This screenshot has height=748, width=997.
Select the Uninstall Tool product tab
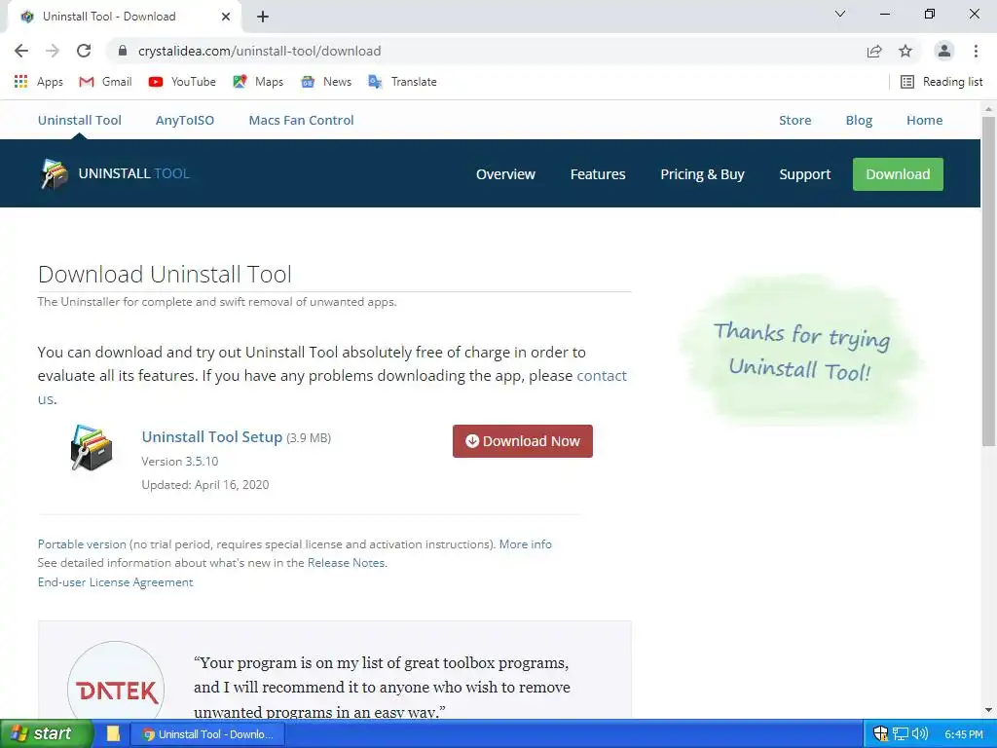(80, 120)
